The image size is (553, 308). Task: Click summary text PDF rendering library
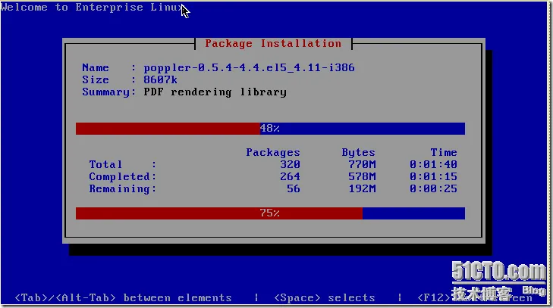click(215, 92)
